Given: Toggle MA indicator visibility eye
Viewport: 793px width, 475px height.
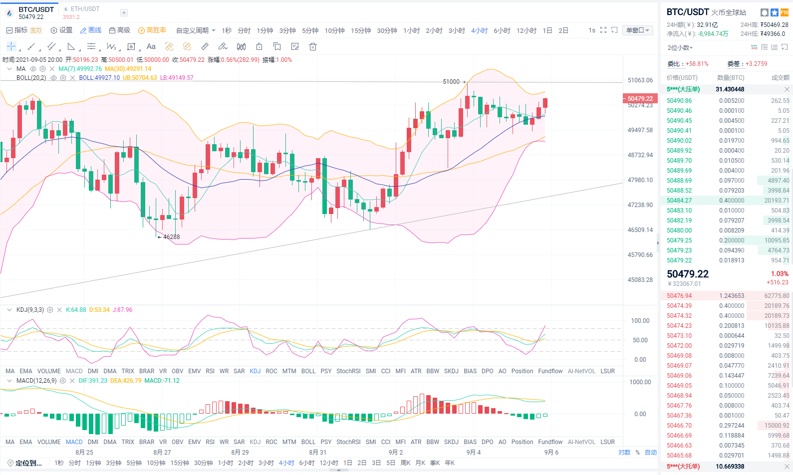Looking at the screenshot, I should pos(33,69).
